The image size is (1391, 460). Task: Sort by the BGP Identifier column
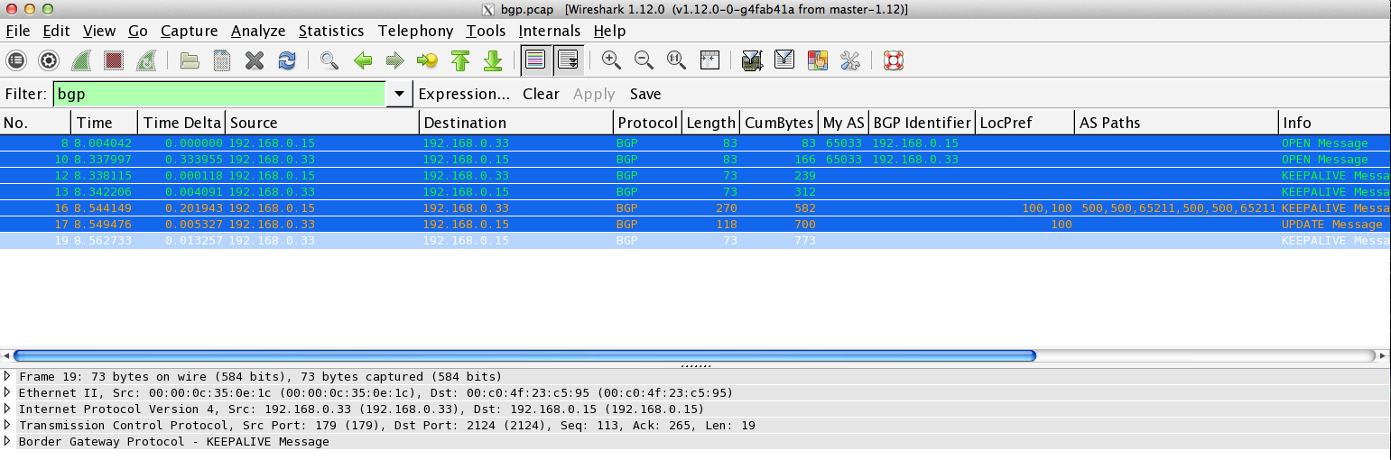[x=922, y=123]
